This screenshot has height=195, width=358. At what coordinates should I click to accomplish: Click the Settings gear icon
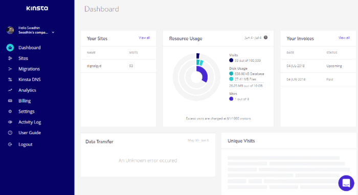click(10, 111)
